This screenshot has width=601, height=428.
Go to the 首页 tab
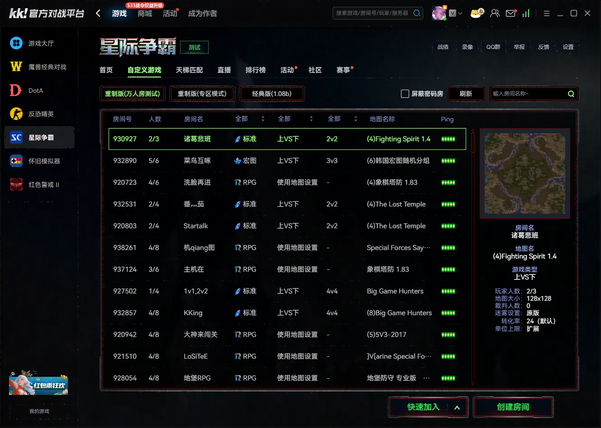coord(106,70)
